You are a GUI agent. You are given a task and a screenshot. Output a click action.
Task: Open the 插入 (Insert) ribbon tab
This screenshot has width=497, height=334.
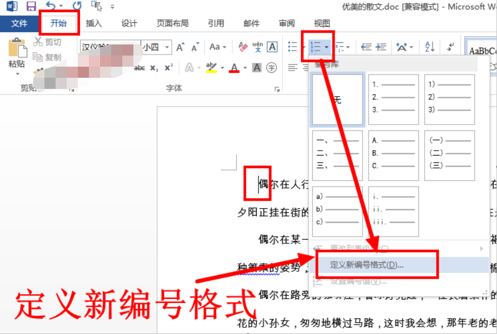pyautogui.click(x=94, y=23)
